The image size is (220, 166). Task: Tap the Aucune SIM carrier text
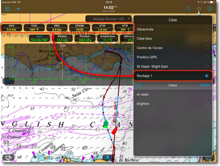9,2
